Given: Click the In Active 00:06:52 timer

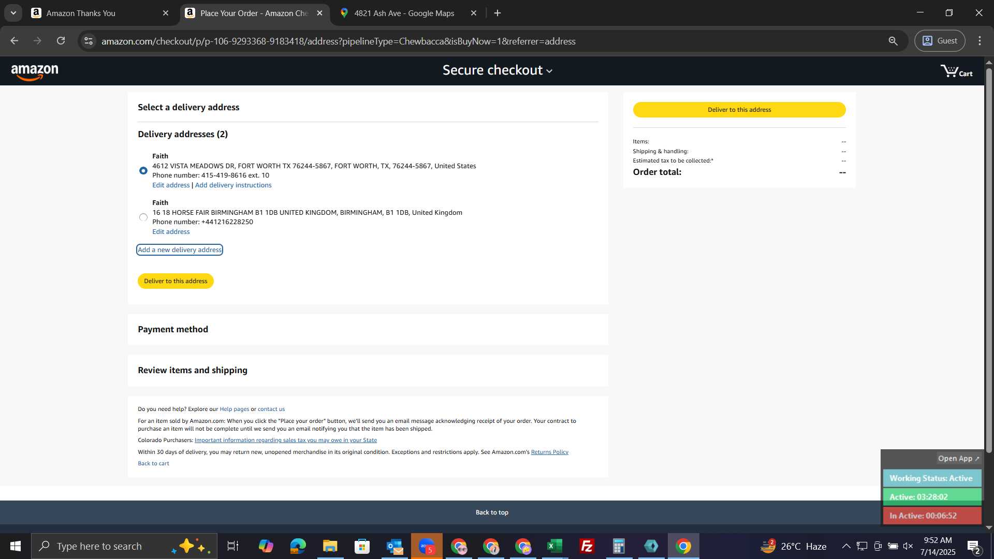Looking at the screenshot, I should coord(932,516).
